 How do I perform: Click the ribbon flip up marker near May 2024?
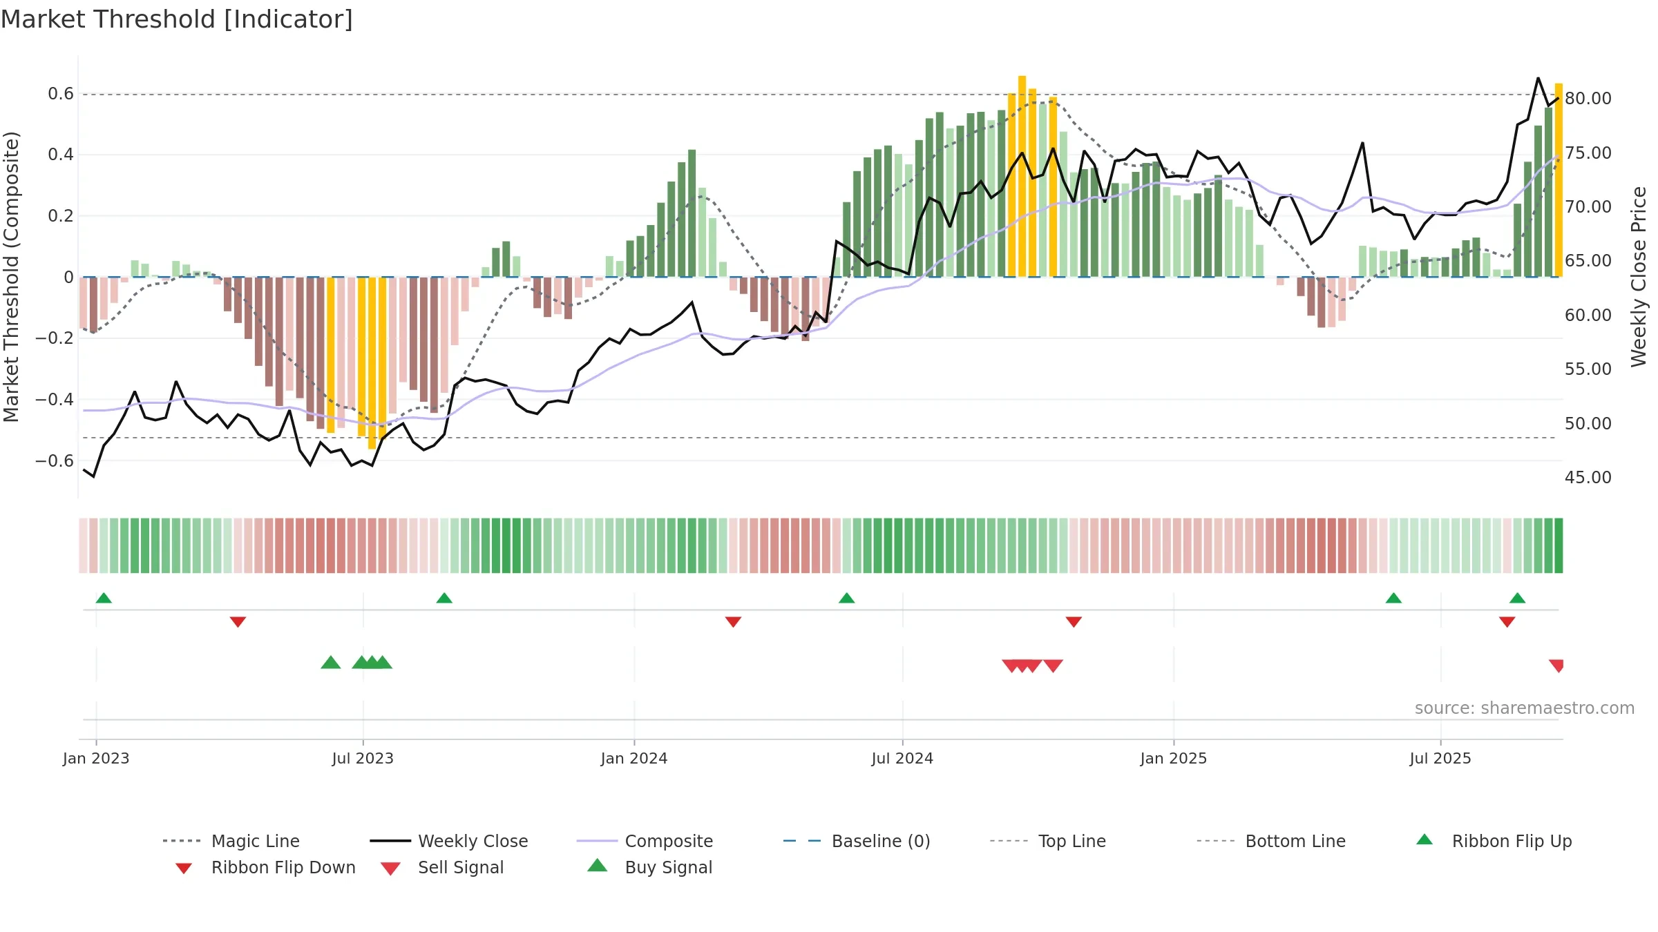click(x=847, y=598)
